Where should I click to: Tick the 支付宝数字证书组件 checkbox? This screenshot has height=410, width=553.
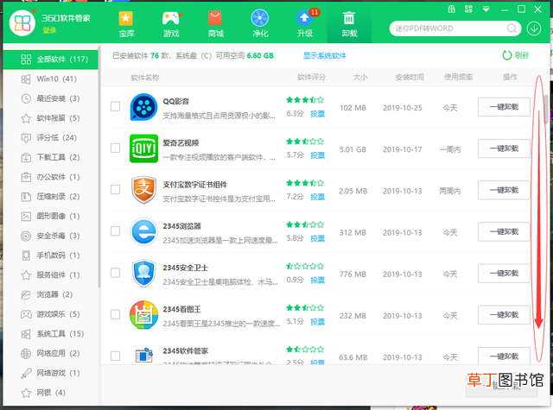115,190
